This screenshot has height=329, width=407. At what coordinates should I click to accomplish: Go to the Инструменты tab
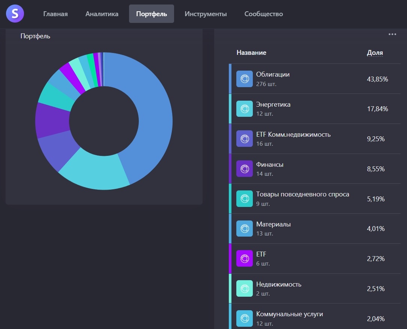[x=206, y=14]
